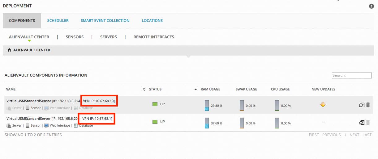The width and height of the screenshot is (378, 159).
Task: Open the SCHEDULER tab
Action: (x=58, y=21)
